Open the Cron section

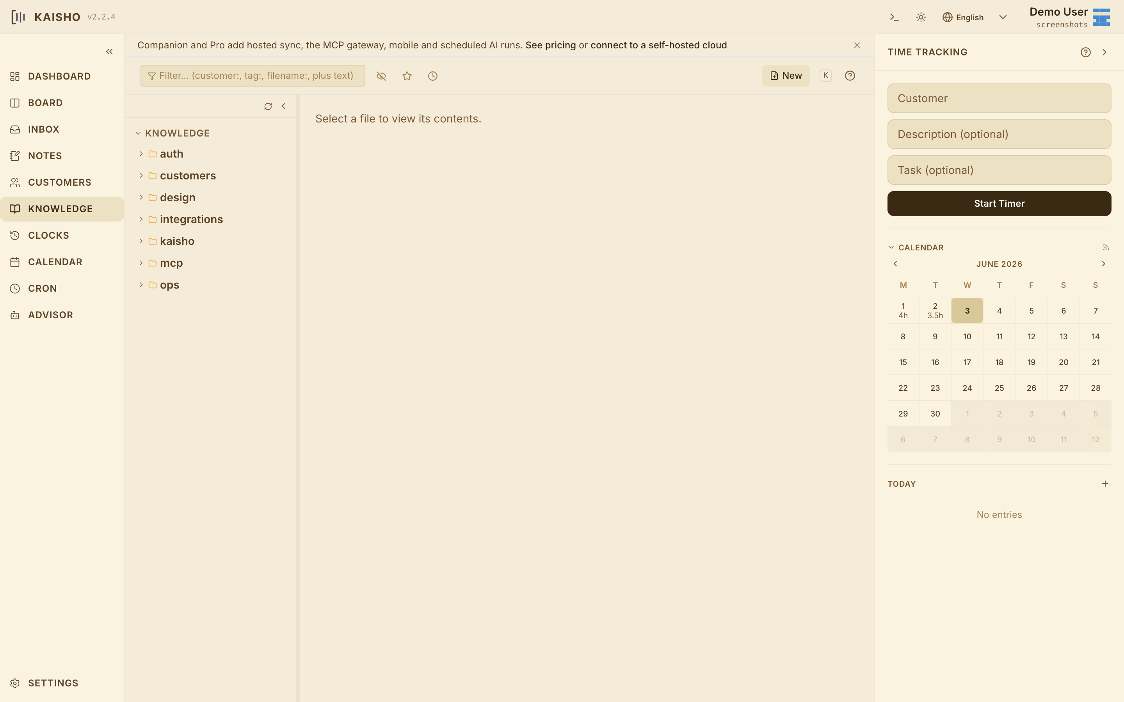click(62, 288)
